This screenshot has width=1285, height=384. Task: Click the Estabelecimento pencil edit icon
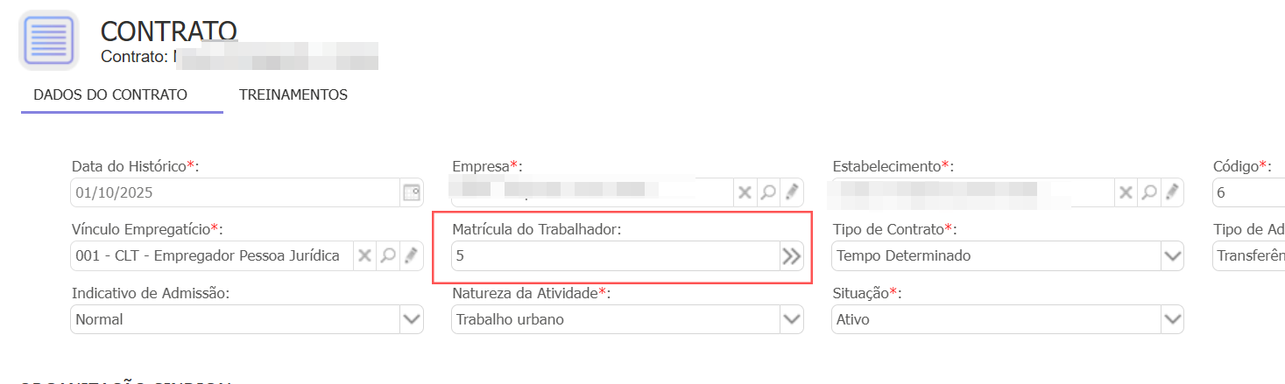point(1171,192)
